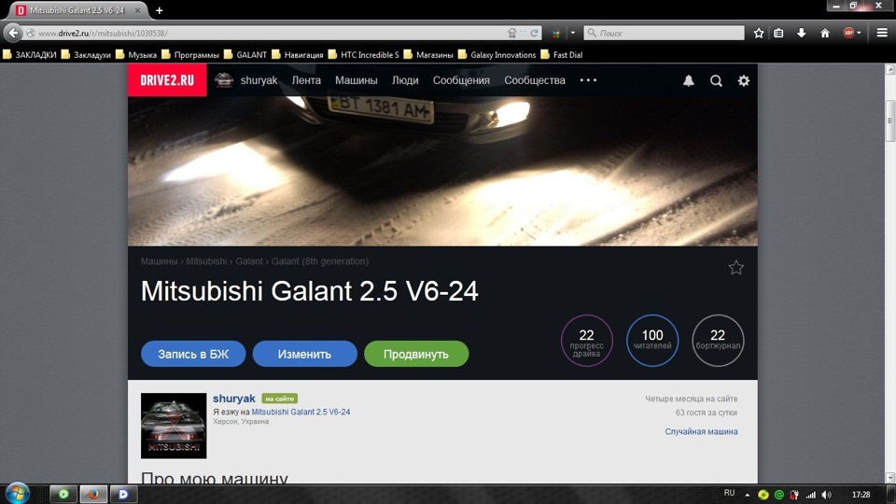Screen dimensions: 896x504
Task: Open the Firefox hamburger menu
Action: pos(882,34)
